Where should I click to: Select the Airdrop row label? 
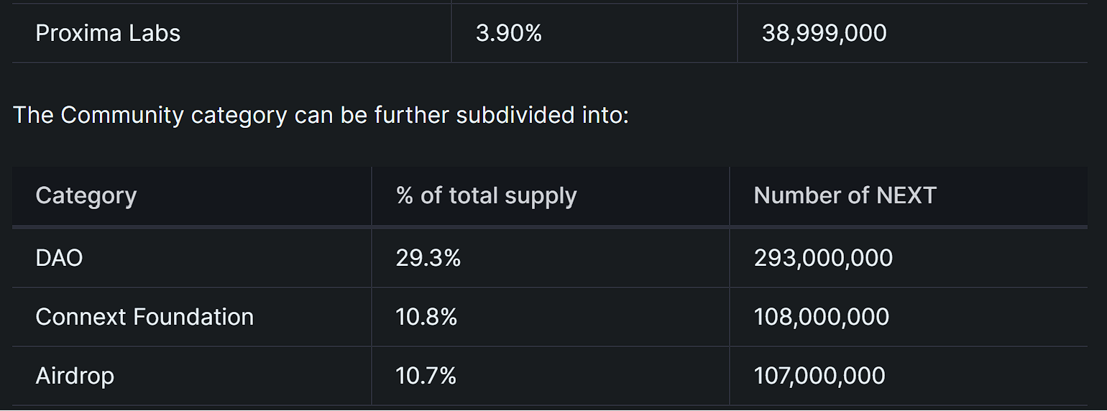[75, 376]
